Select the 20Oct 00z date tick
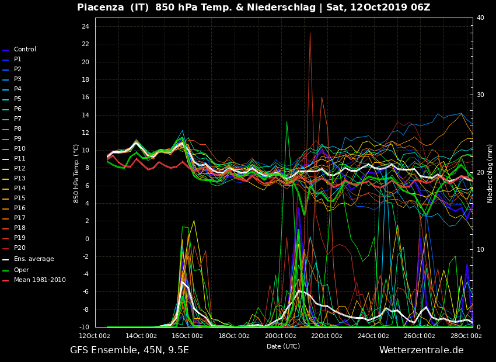The width and height of the screenshot is (496, 362). point(281,336)
